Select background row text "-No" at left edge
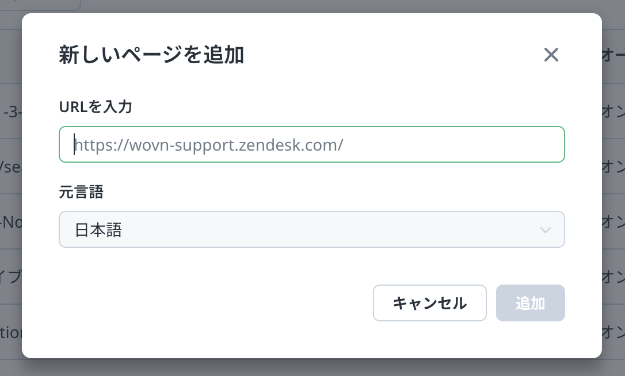Viewport: 625px width, 376px height. [x=10, y=221]
